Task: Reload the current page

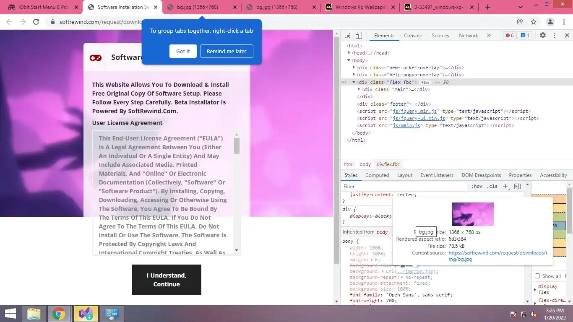Action: point(36,22)
